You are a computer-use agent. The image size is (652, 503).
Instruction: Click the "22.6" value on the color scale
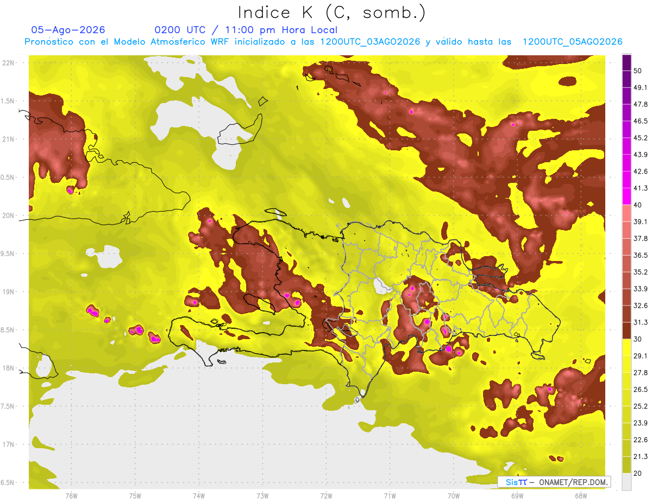tap(640, 440)
